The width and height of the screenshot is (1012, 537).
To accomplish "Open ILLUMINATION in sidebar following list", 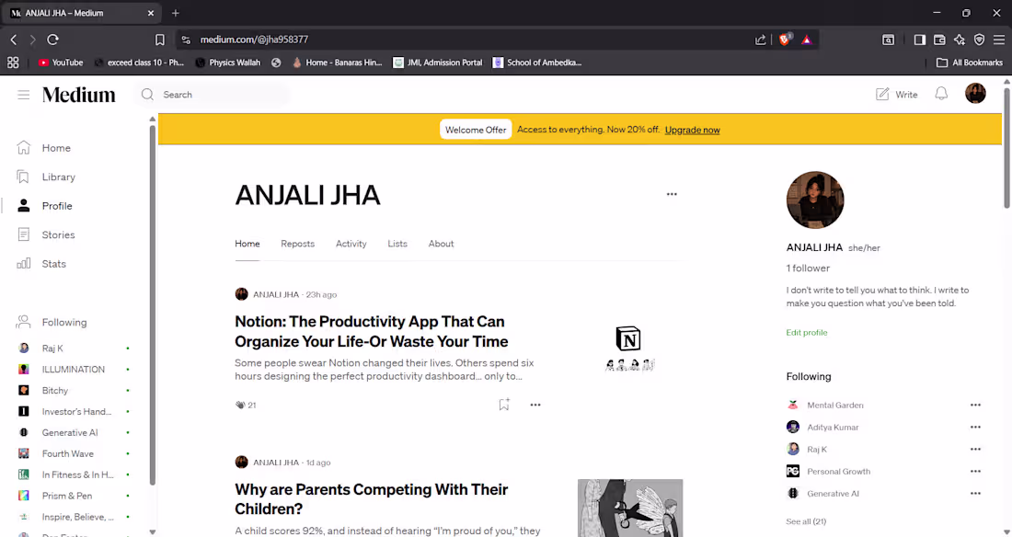I will (73, 370).
